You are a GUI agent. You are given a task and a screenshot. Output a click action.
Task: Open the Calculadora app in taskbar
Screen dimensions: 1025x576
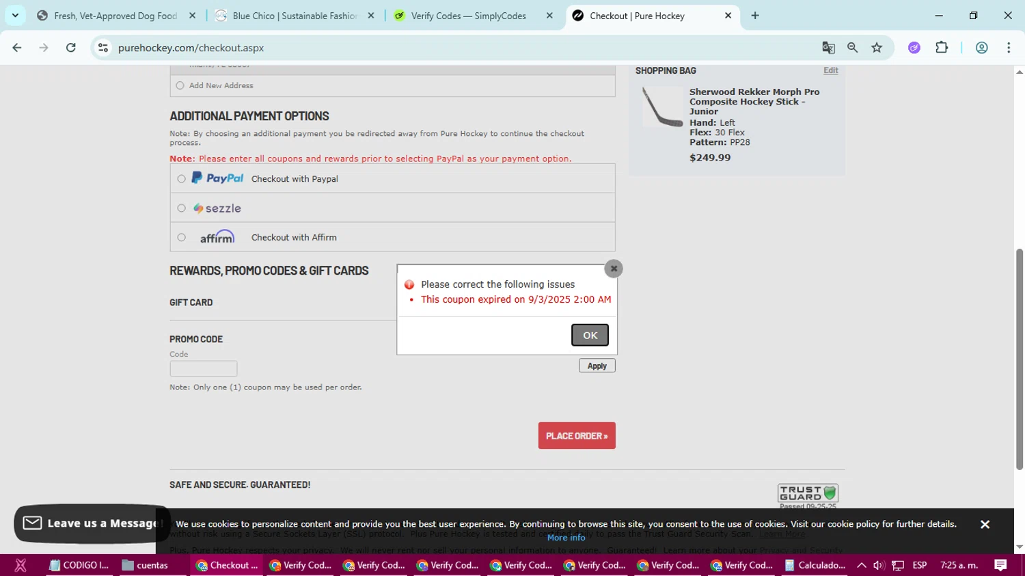click(x=815, y=565)
